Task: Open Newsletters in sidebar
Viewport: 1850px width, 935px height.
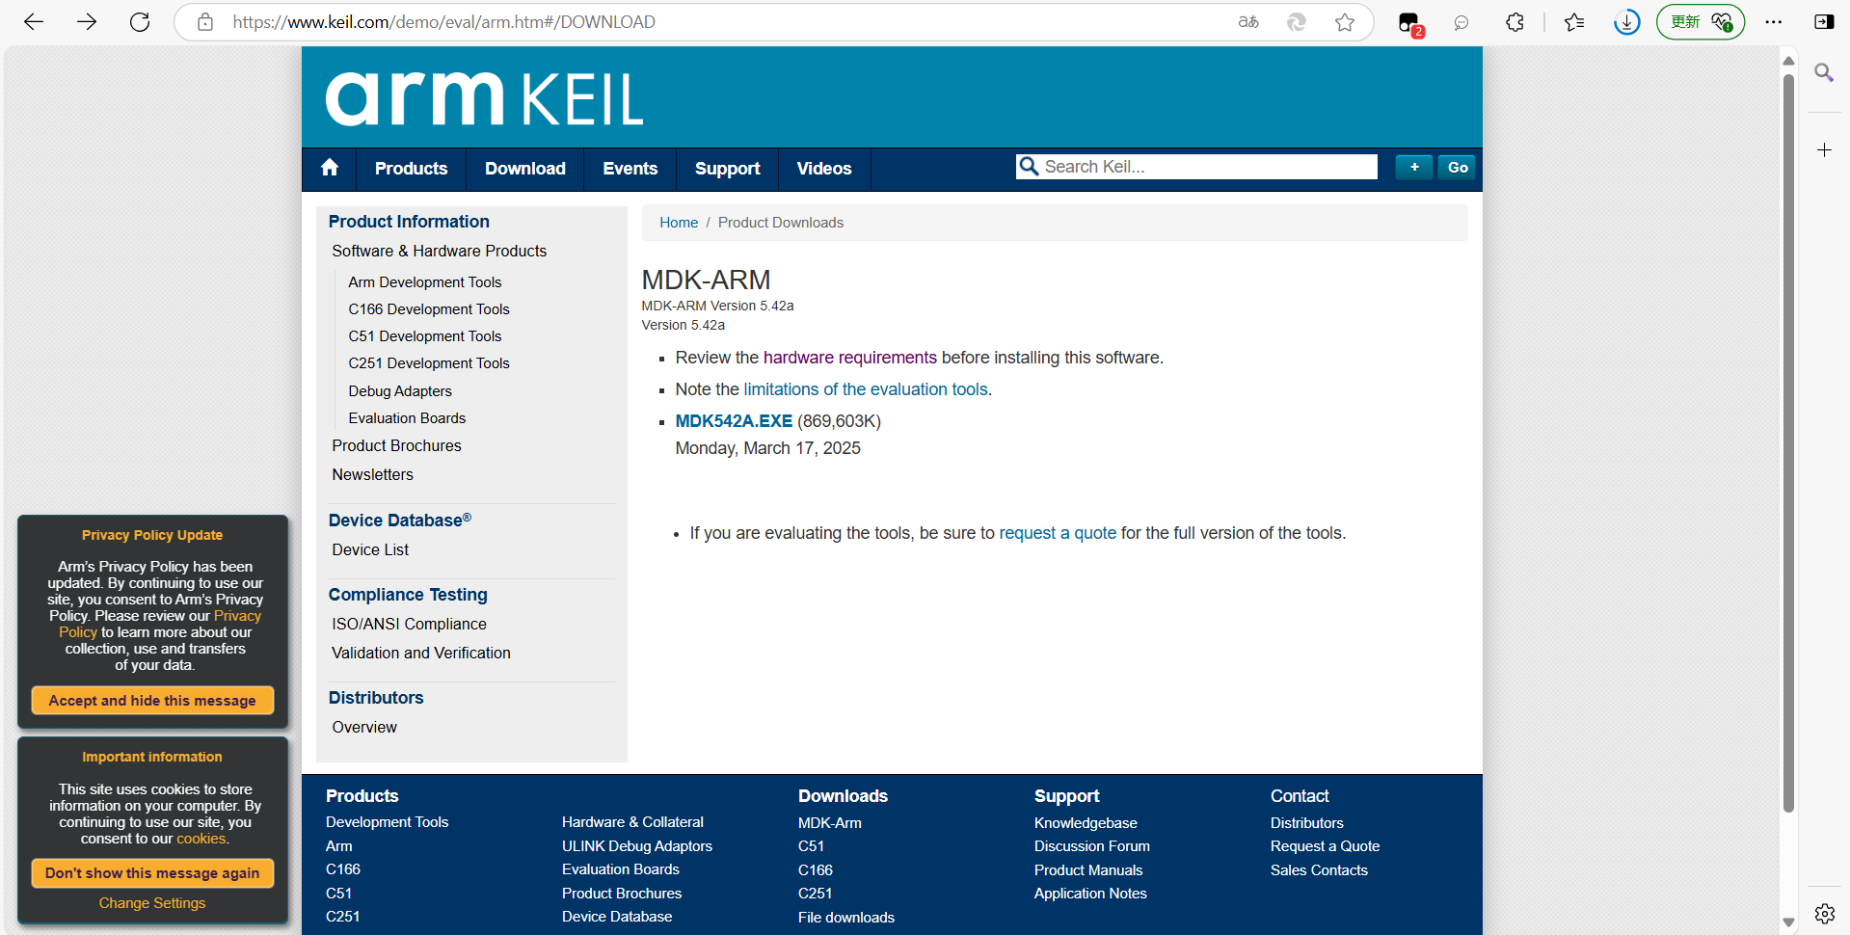Action: pyautogui.click(x=372, y=474)
